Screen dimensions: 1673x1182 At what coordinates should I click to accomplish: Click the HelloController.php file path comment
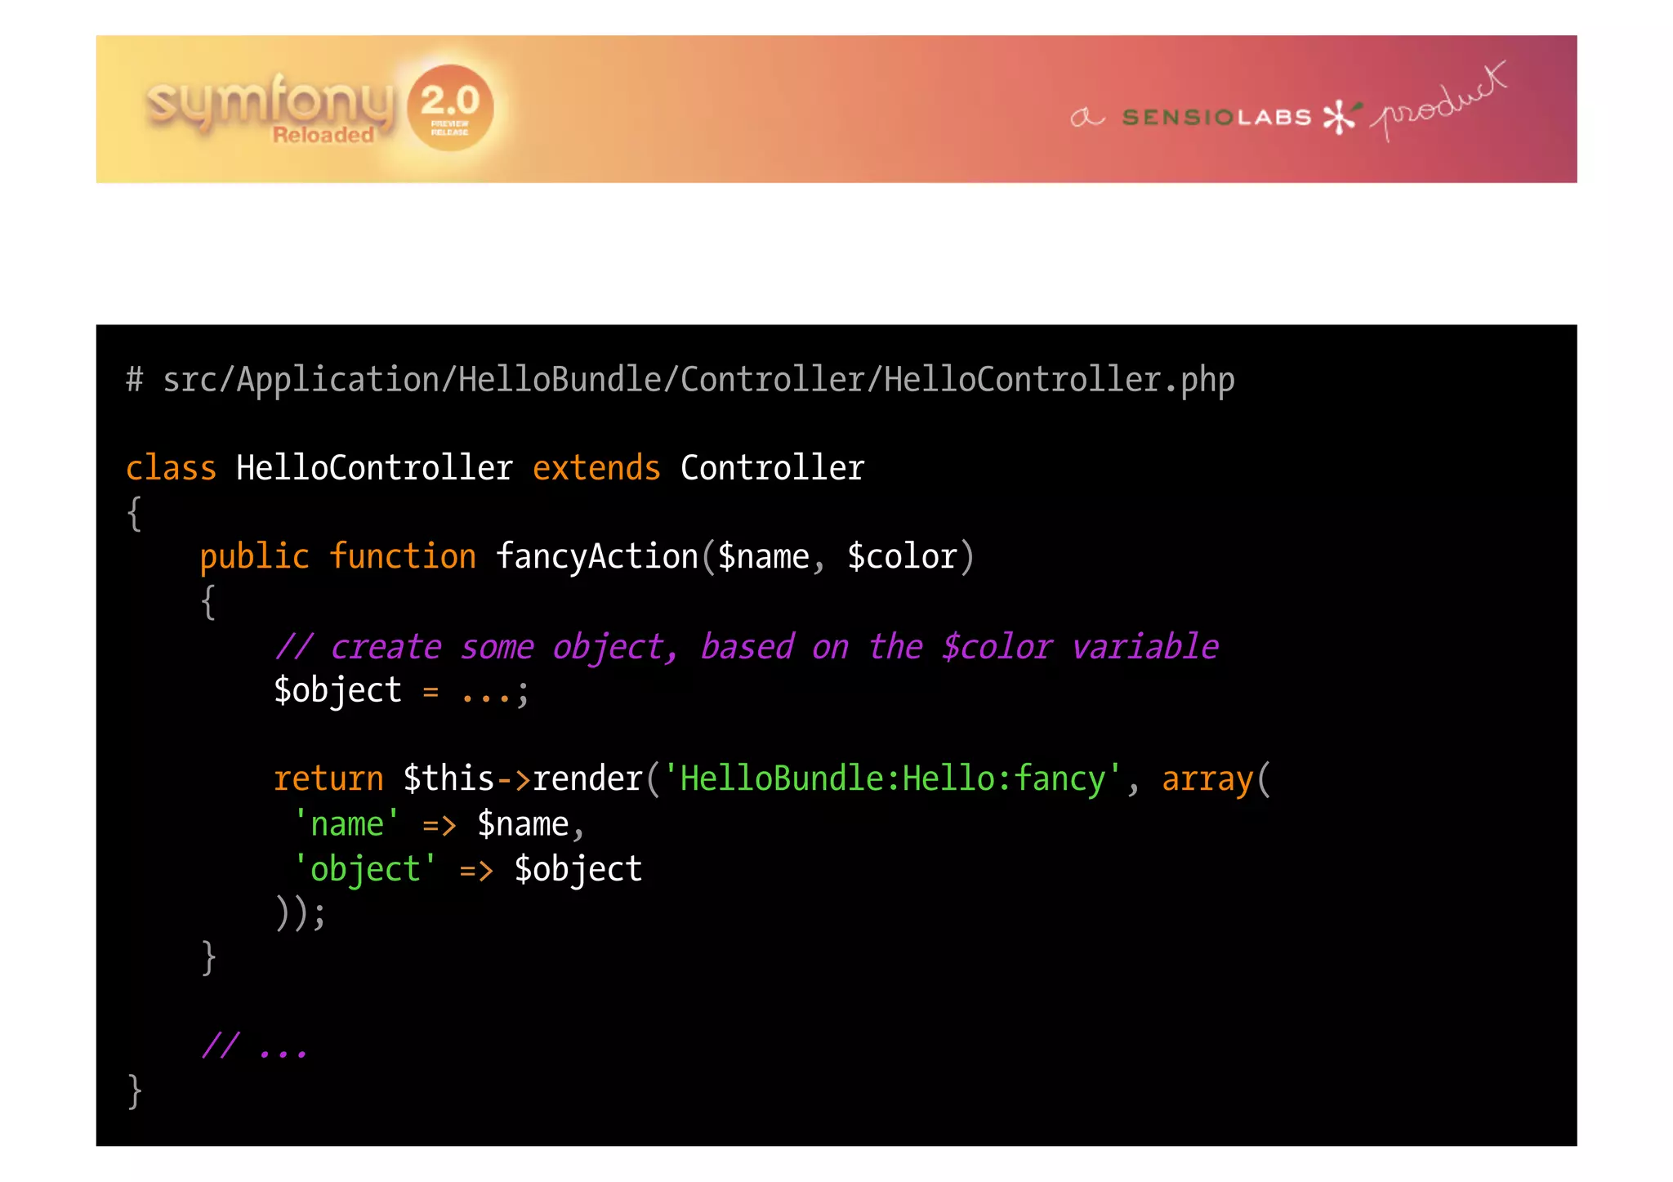coord(680,380)
